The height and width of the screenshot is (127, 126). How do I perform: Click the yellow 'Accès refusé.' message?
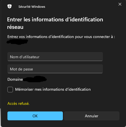(x=18, y=103)
